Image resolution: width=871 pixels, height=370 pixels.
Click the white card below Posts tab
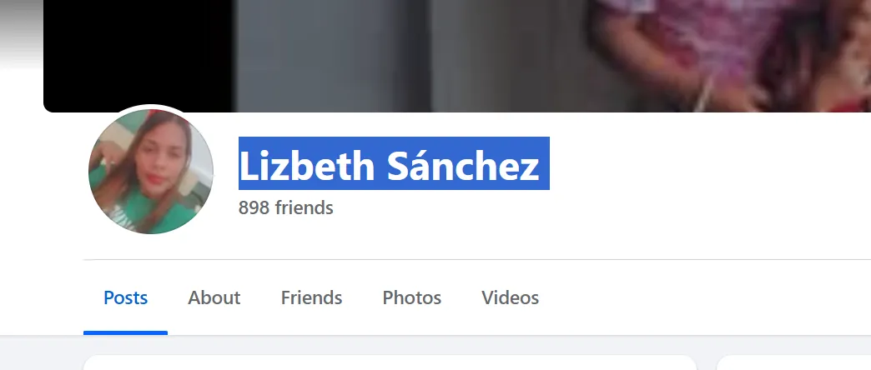[390, 362]
